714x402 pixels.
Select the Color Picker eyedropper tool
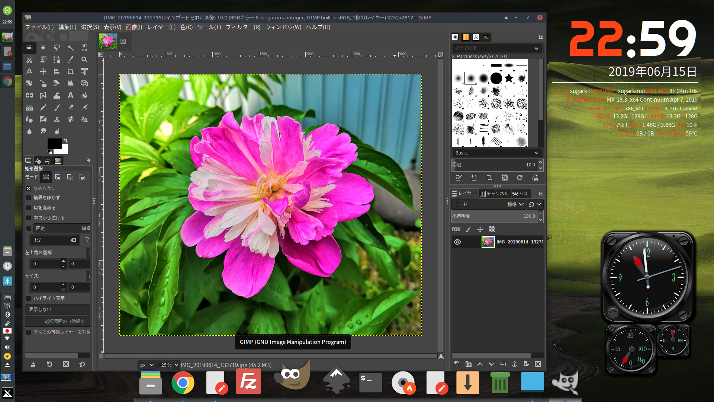click(x=71, y=60)
